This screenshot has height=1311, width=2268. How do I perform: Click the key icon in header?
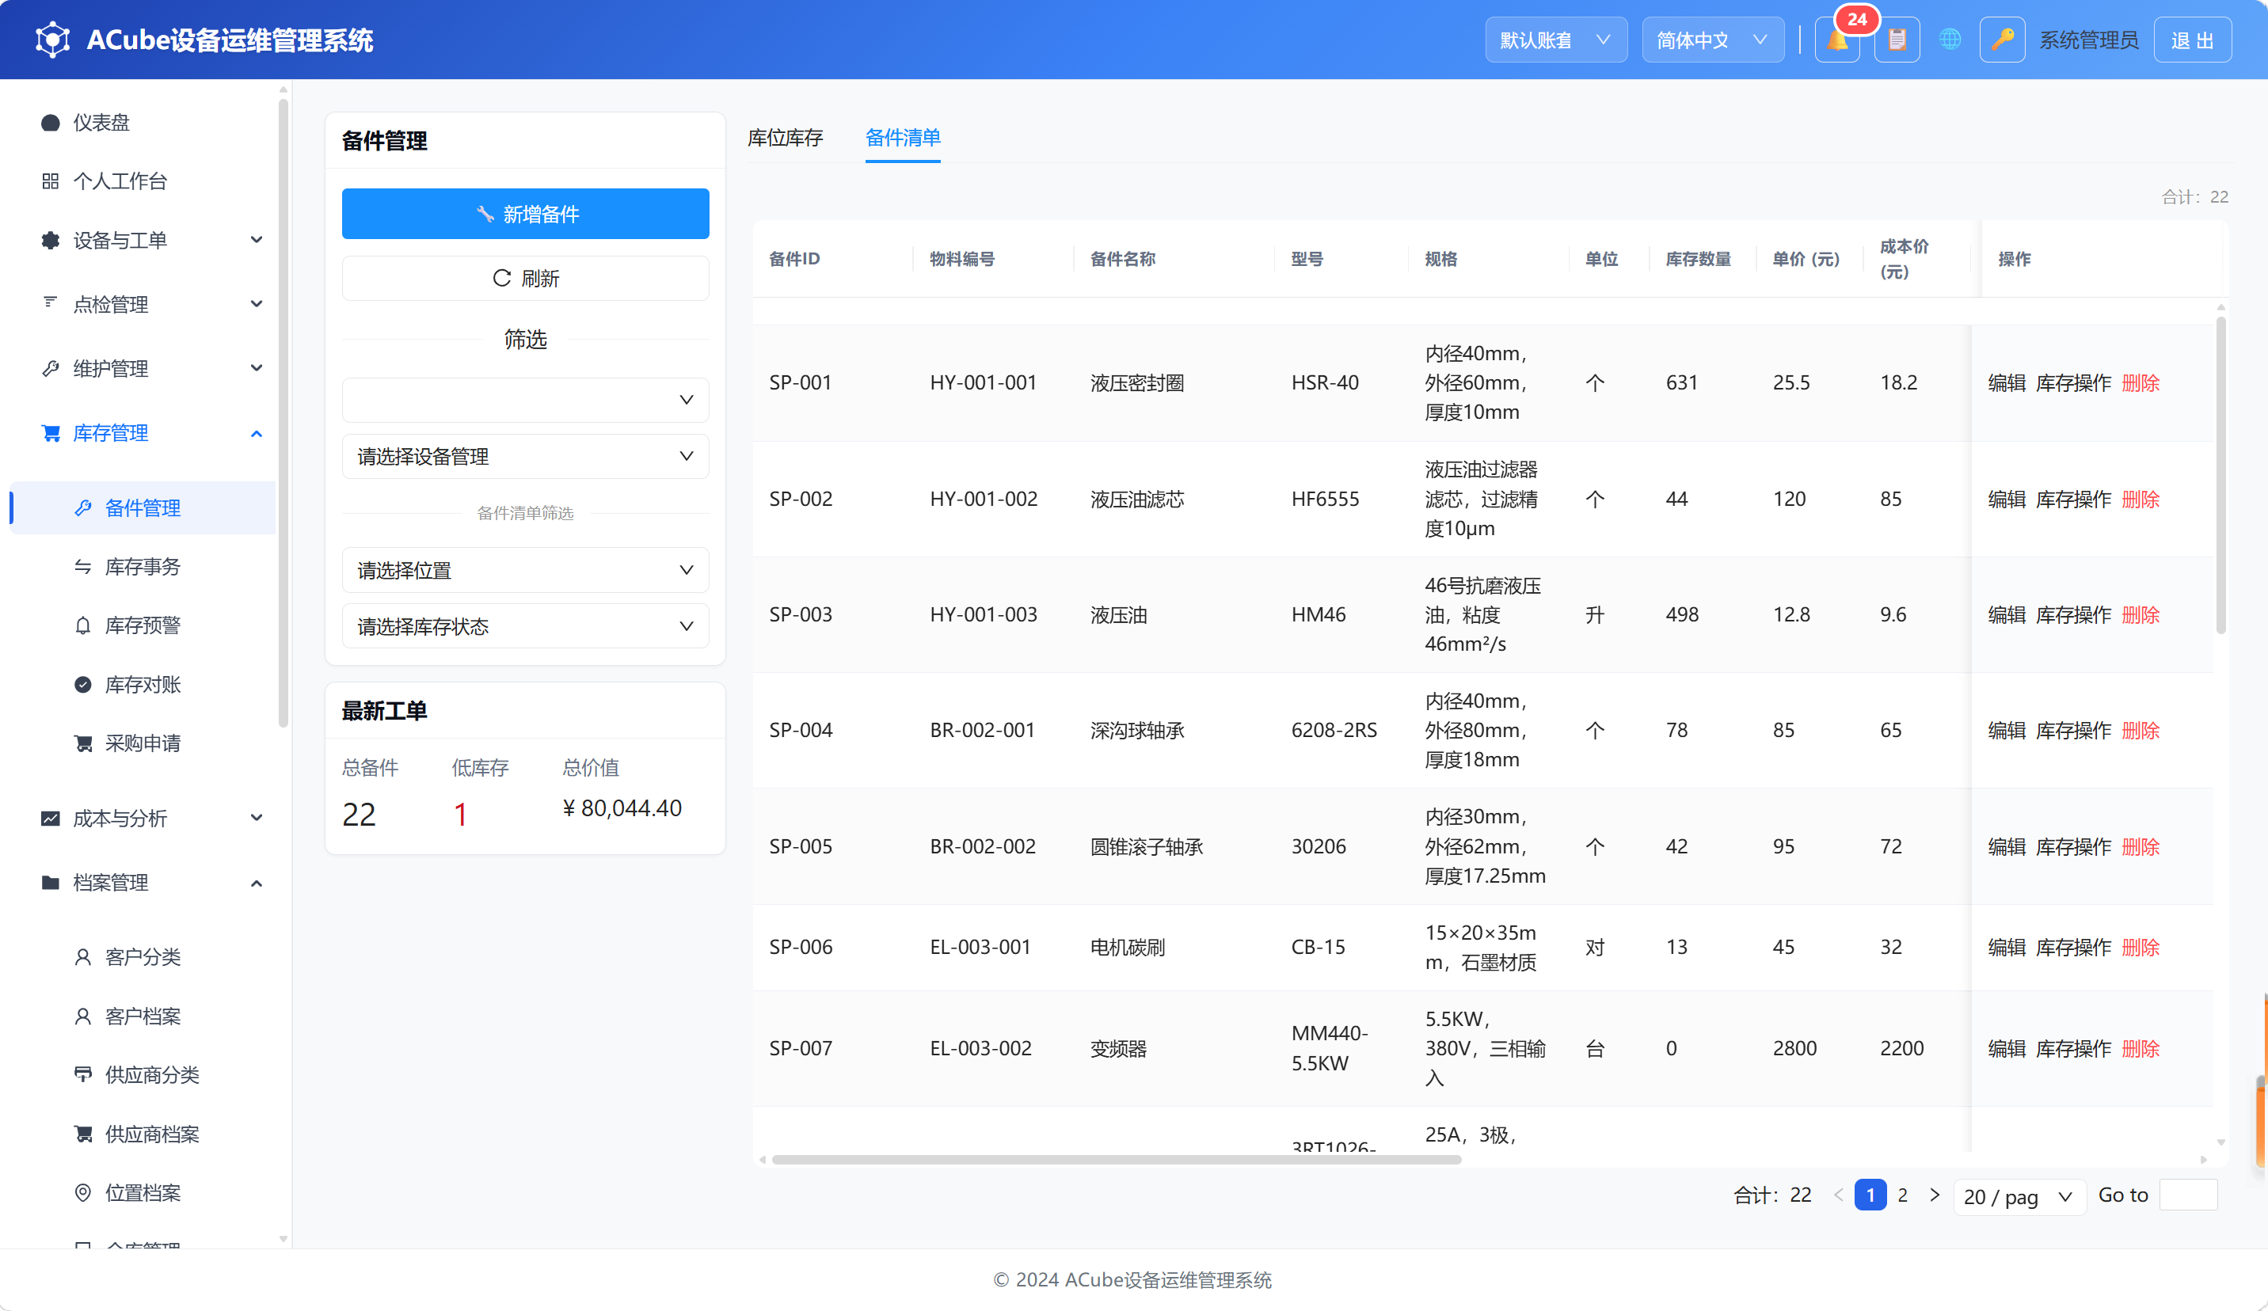point(2002,40)
